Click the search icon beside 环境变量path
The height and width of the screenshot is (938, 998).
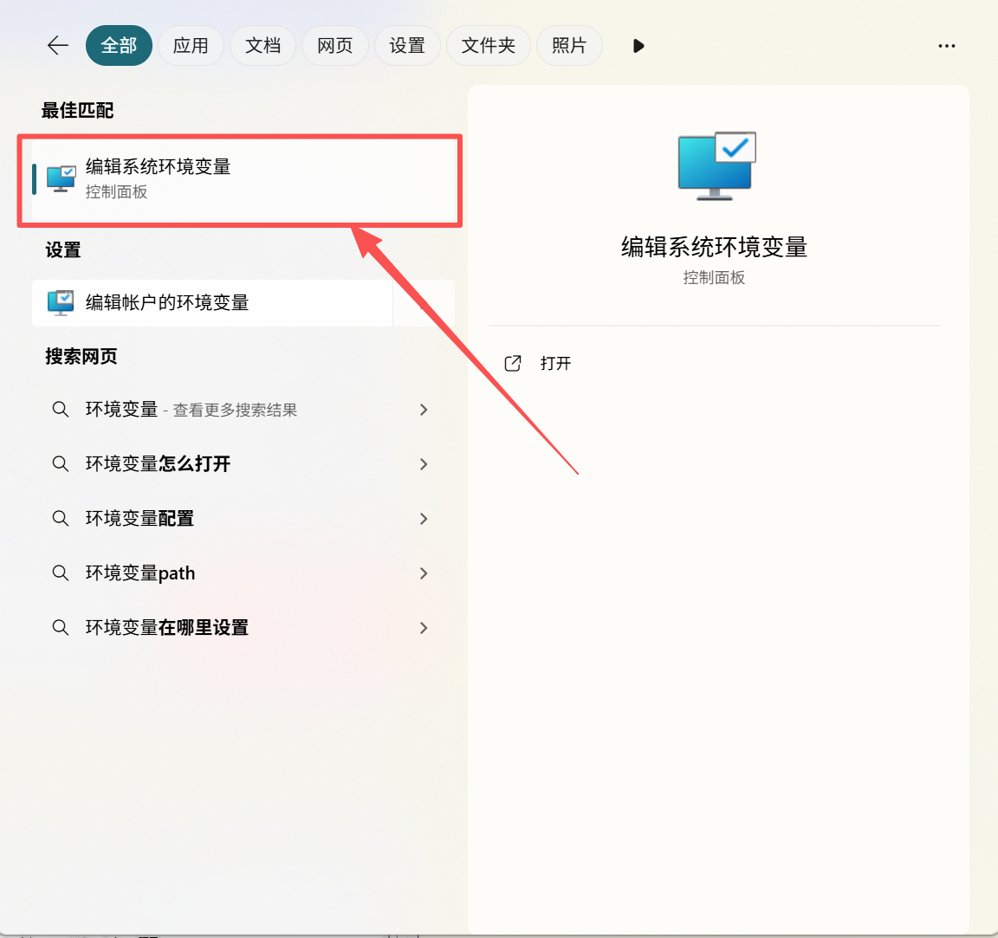click(61, 573)
